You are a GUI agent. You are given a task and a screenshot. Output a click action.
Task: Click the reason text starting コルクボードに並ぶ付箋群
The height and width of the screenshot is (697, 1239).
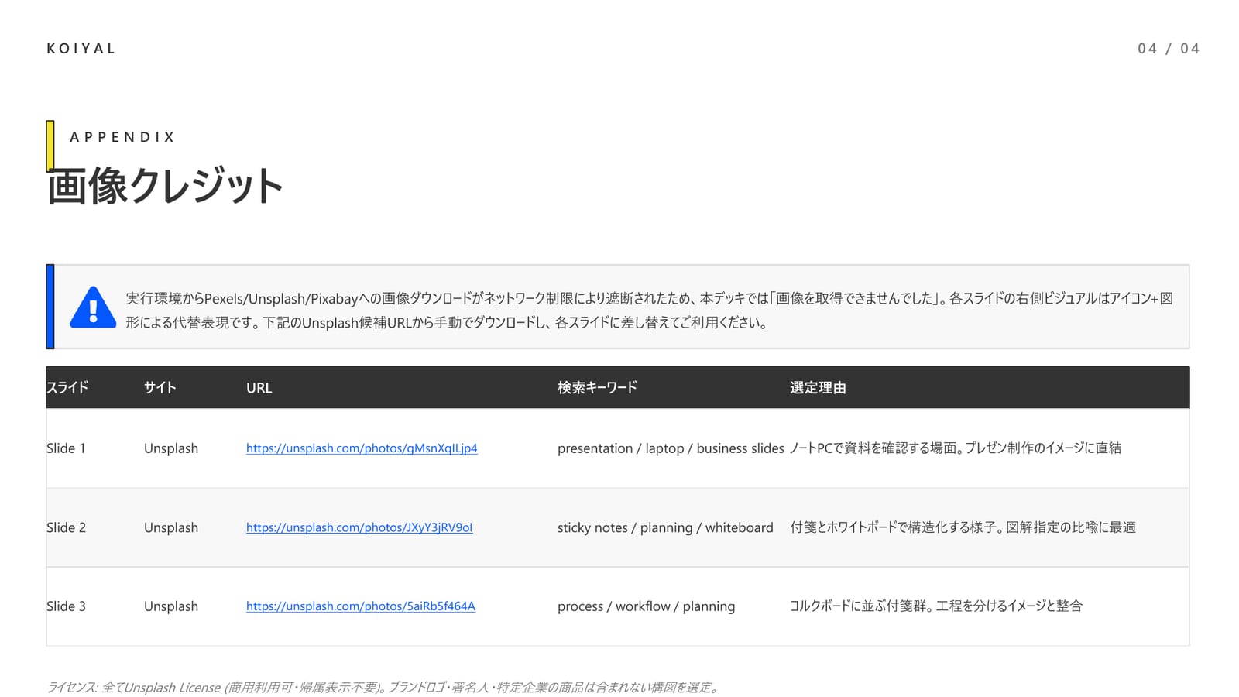pyautogui.click(x=935, y=606)
